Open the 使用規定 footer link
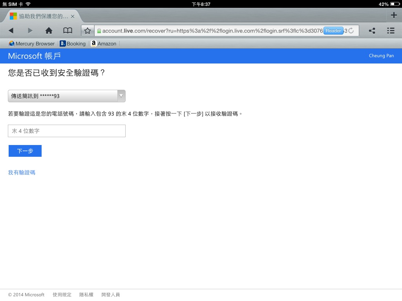The height and width of the screenshot is (301, 402). coord(62,295)
